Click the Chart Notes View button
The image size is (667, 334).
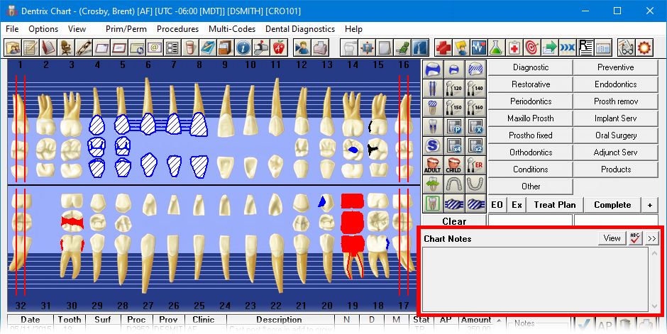(612, 238)
